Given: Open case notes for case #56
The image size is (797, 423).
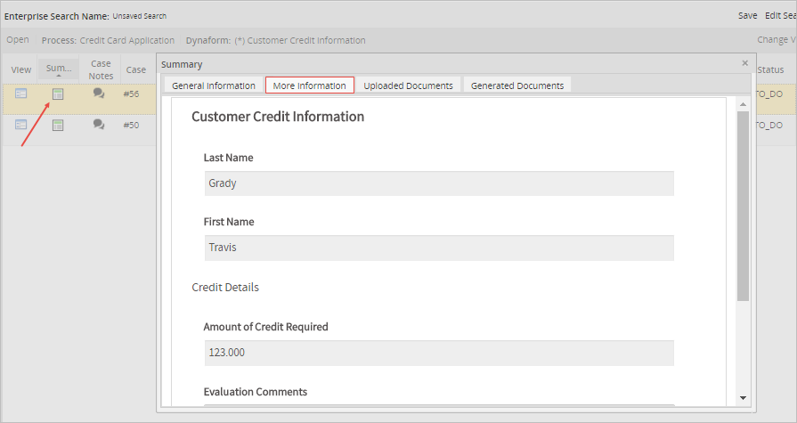Looking at the screenshot, I should pyautogui.click(x=99, y=94).
